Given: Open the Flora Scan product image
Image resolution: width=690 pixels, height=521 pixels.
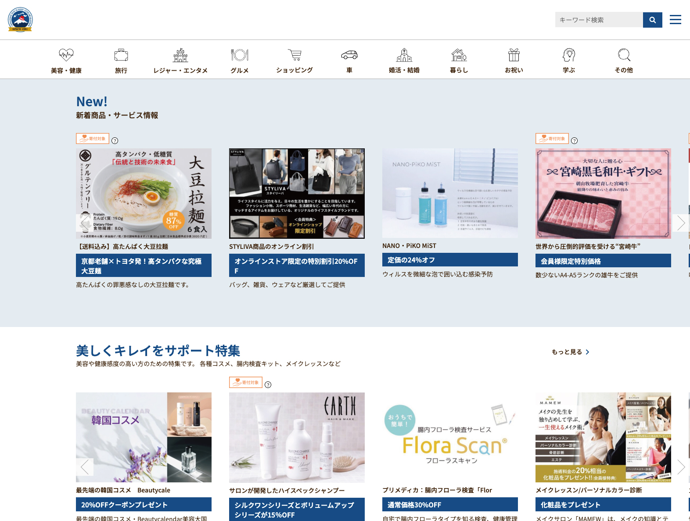Looking at the screenshot, I should point(450,438).
